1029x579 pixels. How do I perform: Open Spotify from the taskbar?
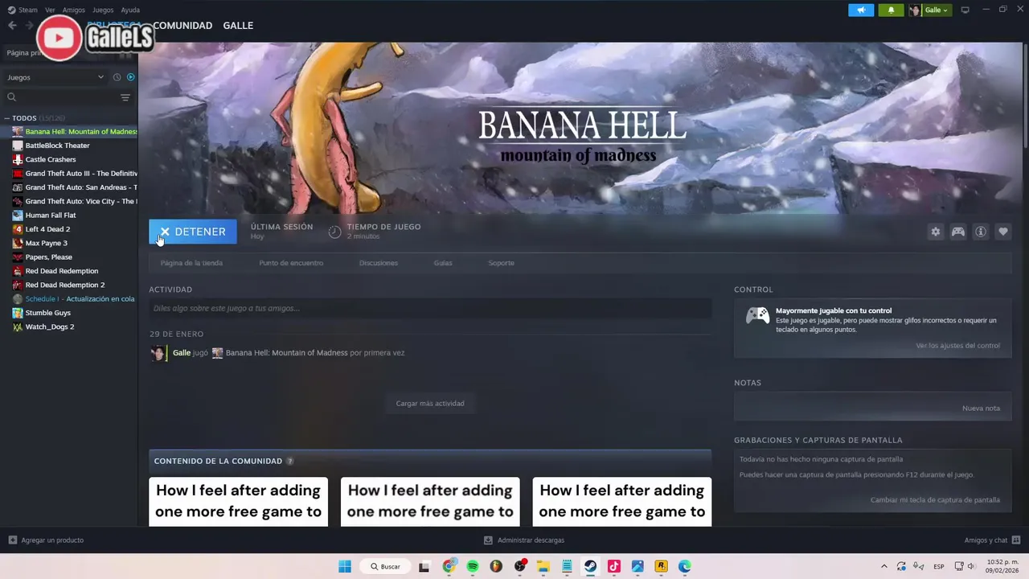coord(473,566)
